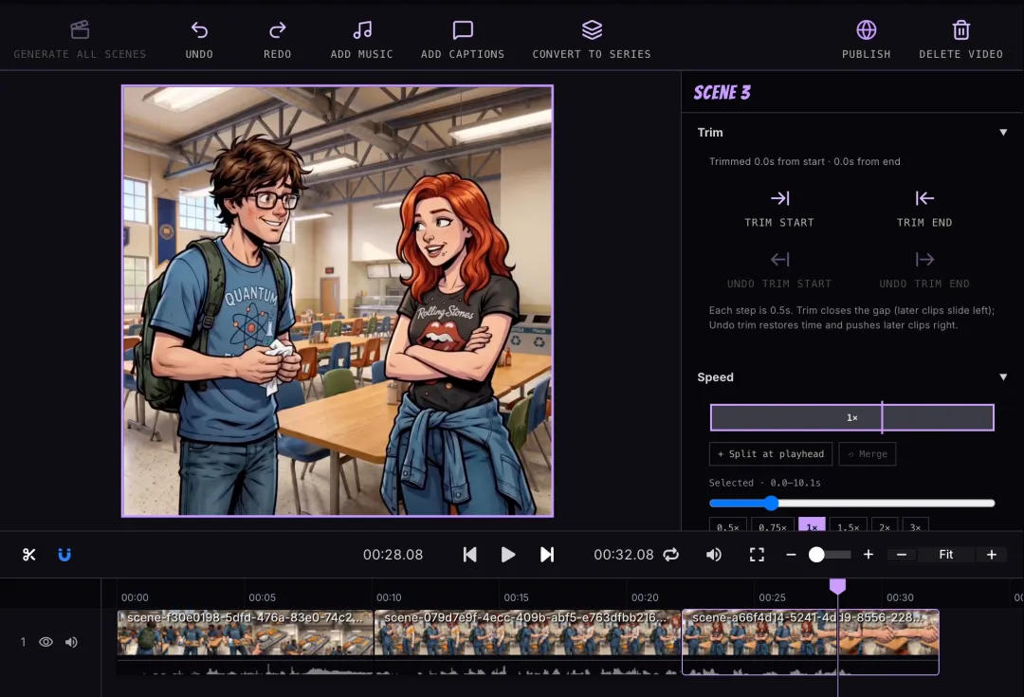Collapse the Trim section

(x=1003, y=133)
